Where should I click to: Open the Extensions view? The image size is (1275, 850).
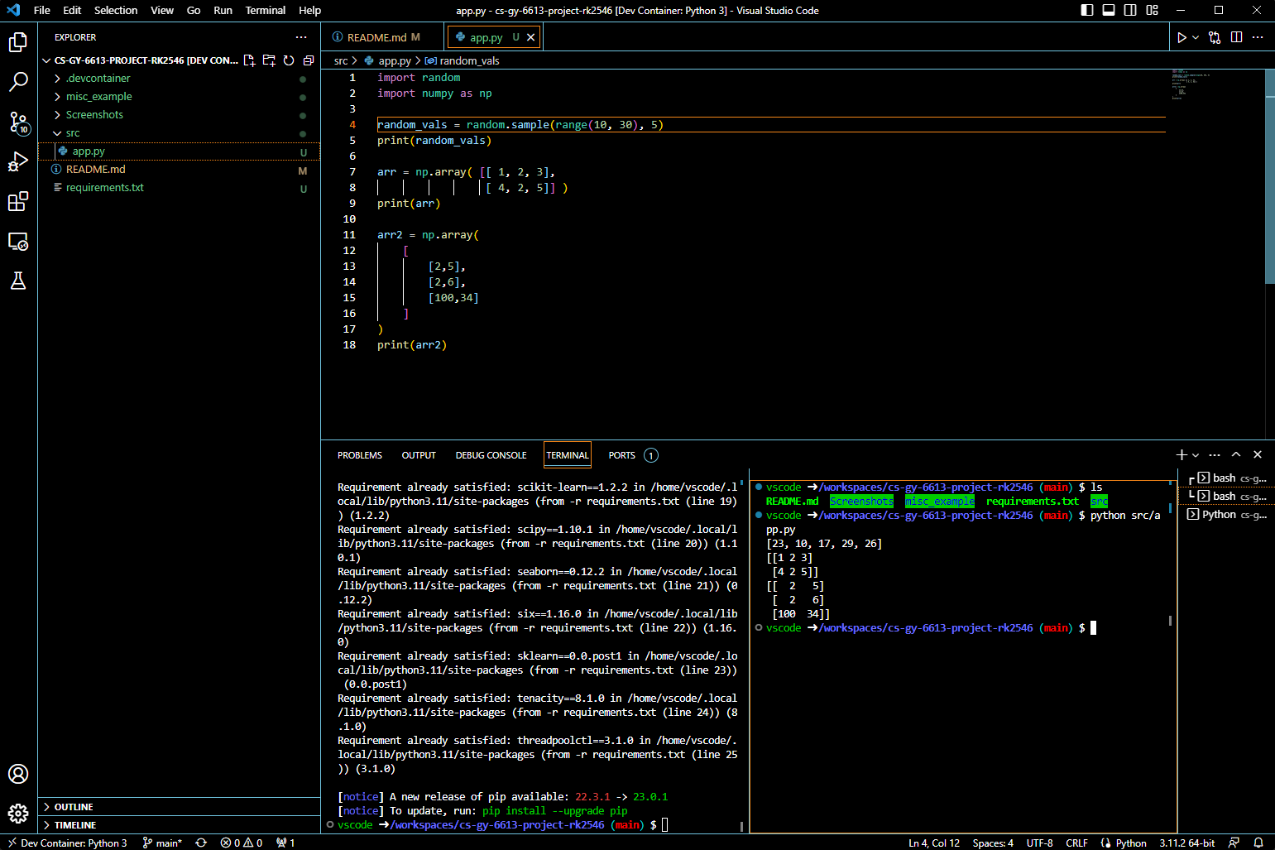pyautogui.click(x=18, y=201)
